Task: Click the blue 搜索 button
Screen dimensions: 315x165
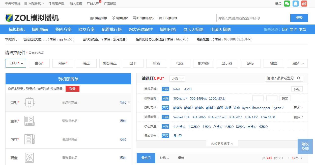Action: tap(299, 18)
